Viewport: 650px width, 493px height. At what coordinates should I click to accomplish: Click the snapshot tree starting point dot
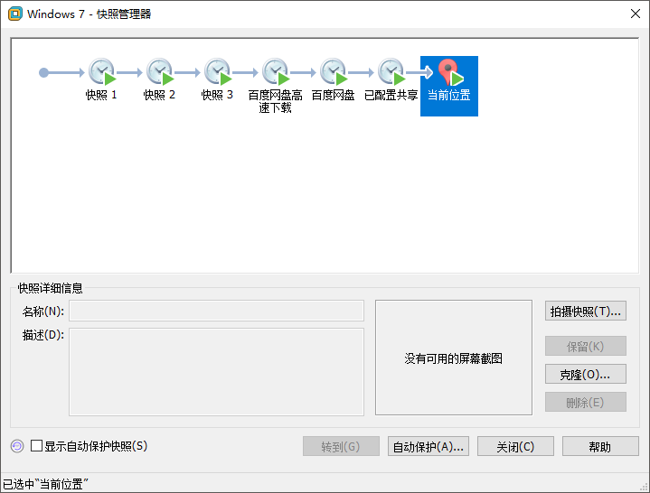[43, 73]
